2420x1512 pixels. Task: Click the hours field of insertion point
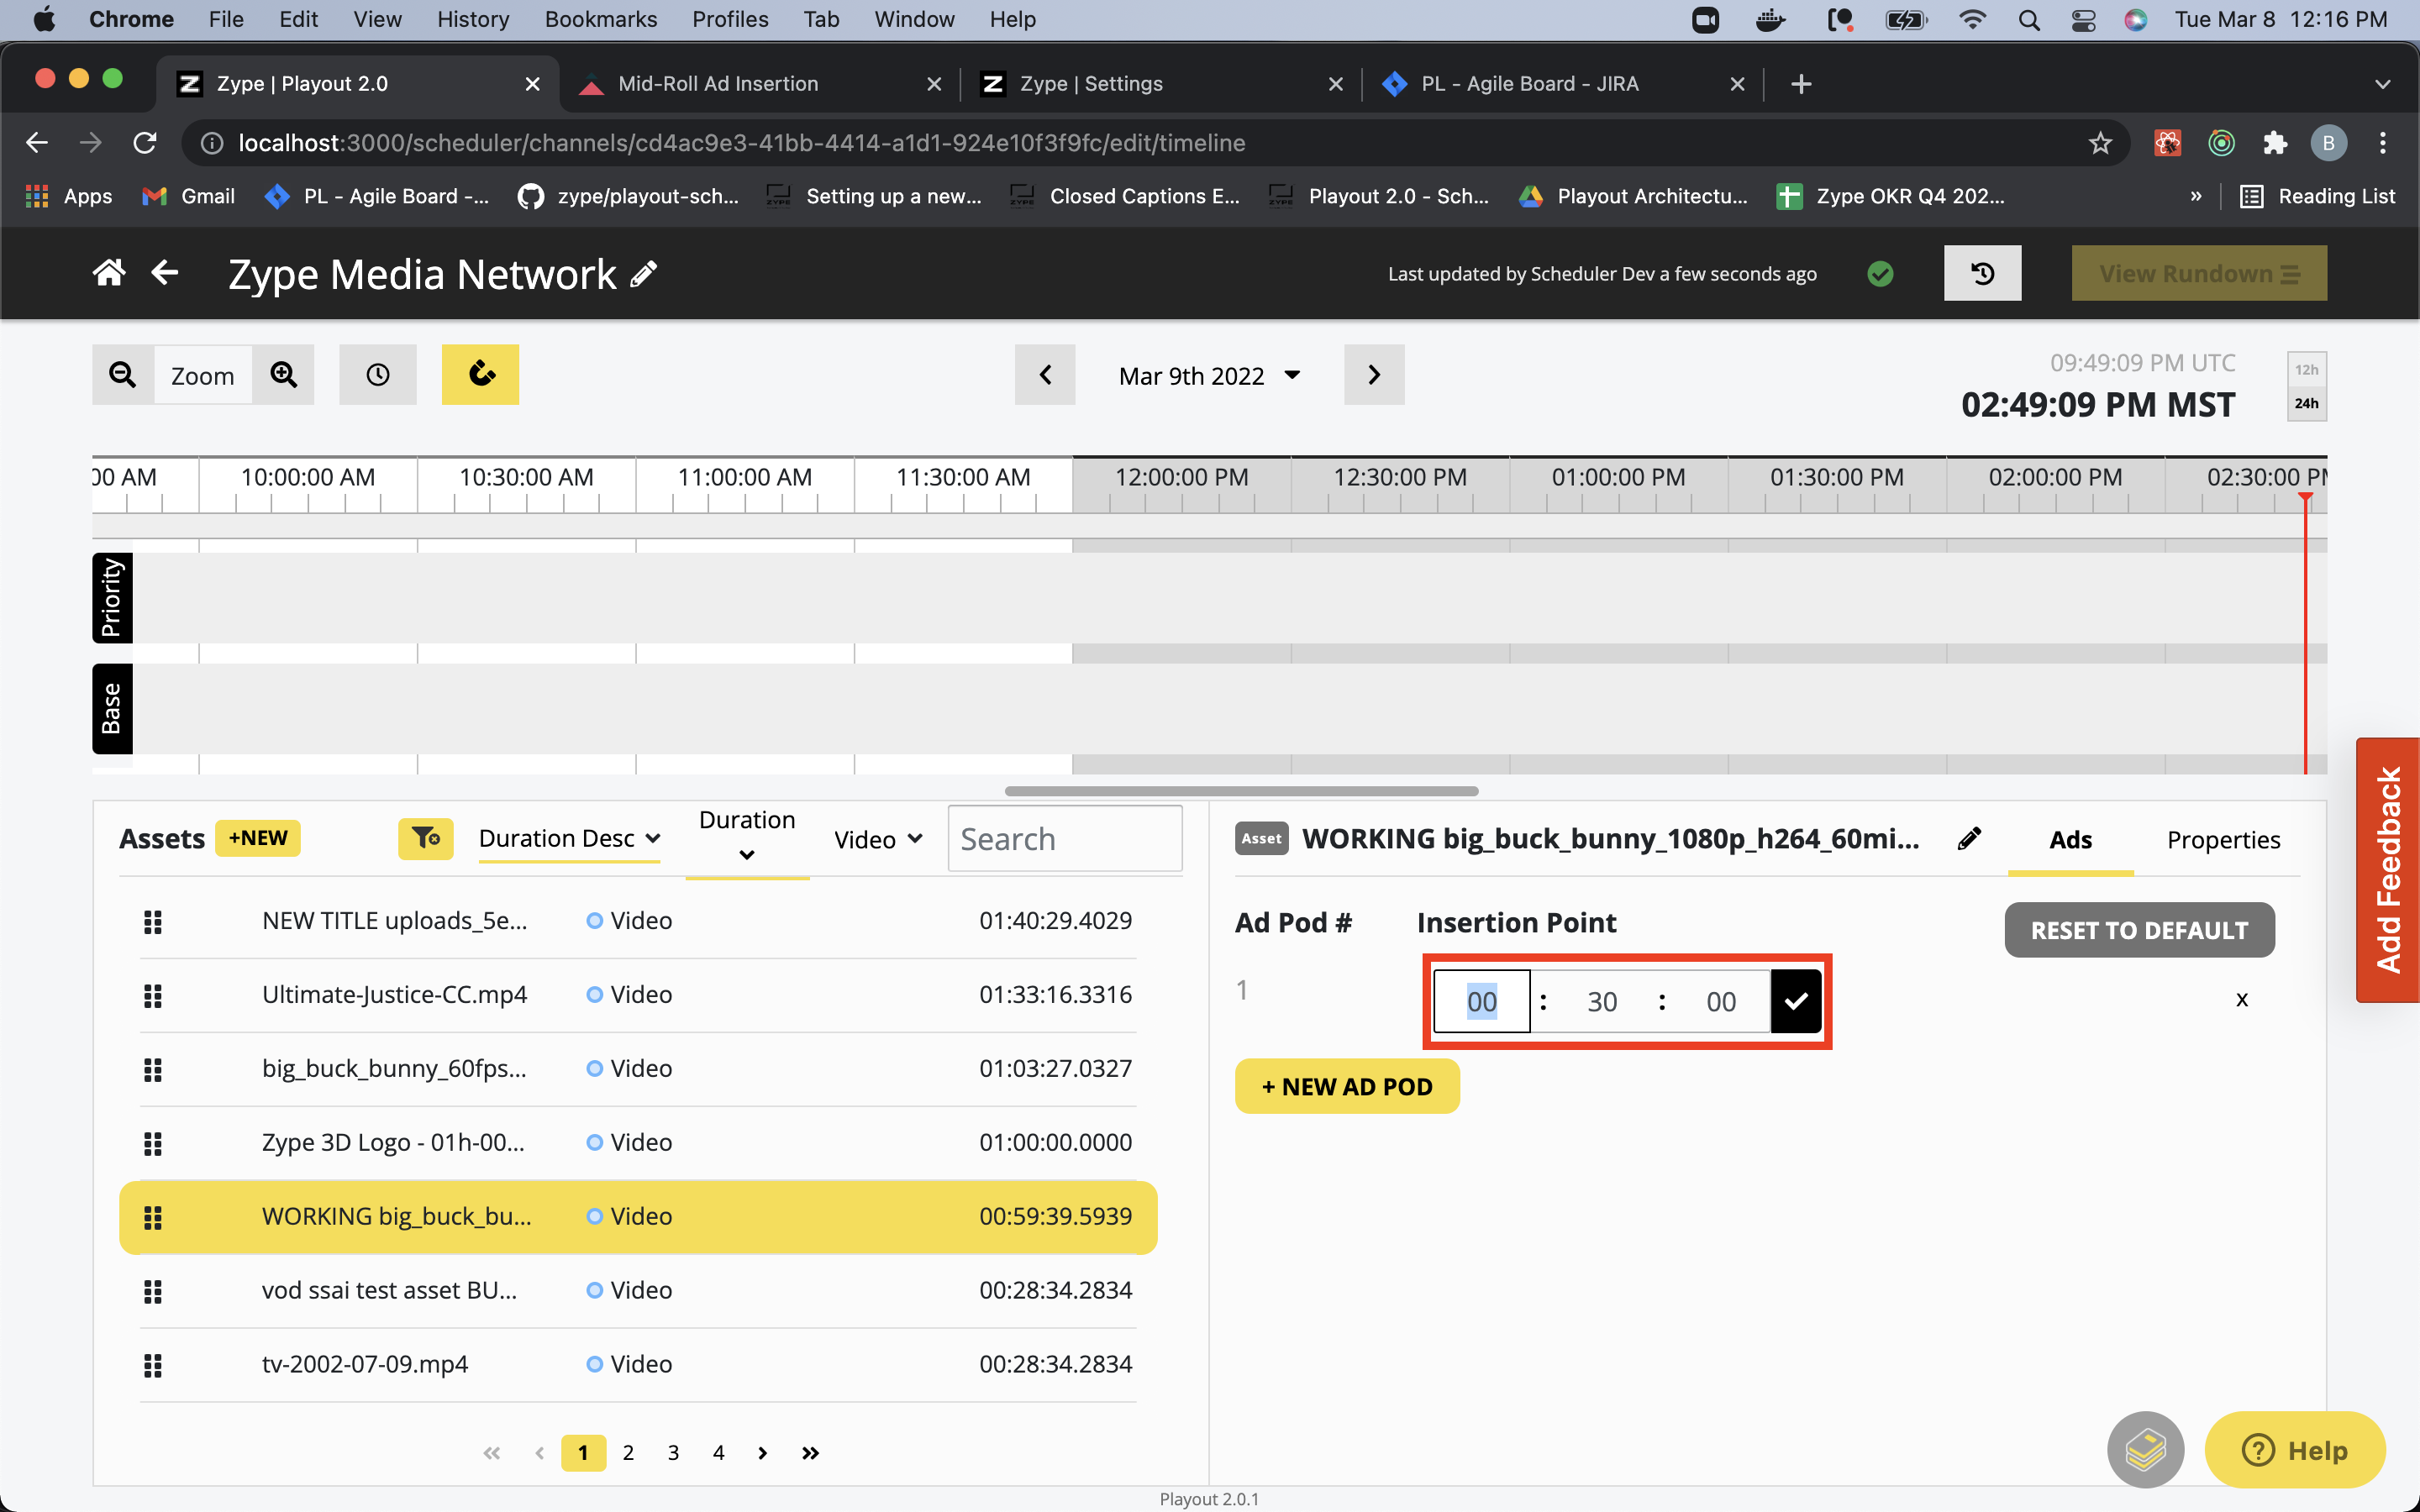click(1482, 1001)
